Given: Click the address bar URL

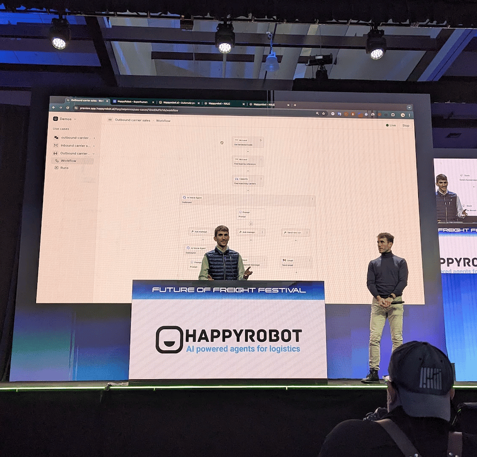Looking at the screenshot, I should point(129,109).
